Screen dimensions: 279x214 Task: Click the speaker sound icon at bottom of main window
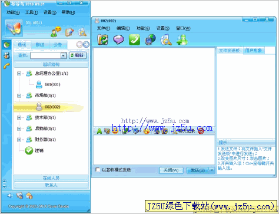click(10, 196)
